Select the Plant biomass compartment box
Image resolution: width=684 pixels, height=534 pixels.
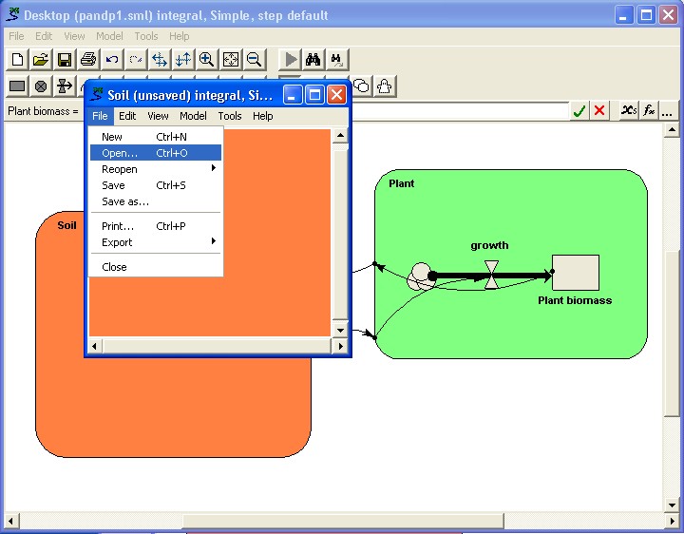pyautogui.click(x=576, y=273)
